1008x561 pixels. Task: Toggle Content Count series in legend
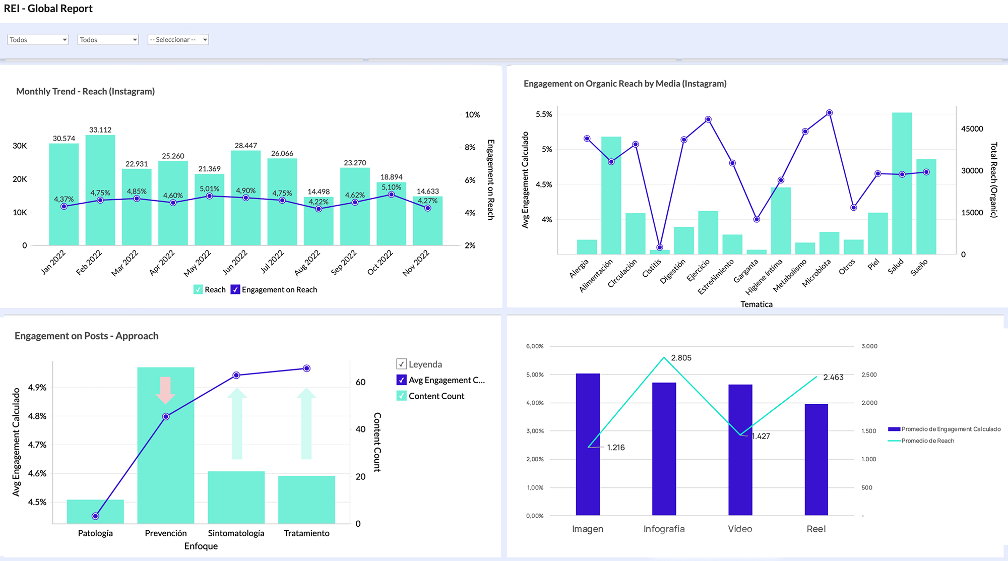tap(401, 396)
